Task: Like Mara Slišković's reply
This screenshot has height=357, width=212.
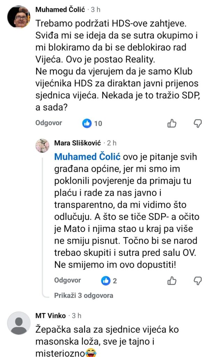Action: pyautogui.click(x=172, y=280)
